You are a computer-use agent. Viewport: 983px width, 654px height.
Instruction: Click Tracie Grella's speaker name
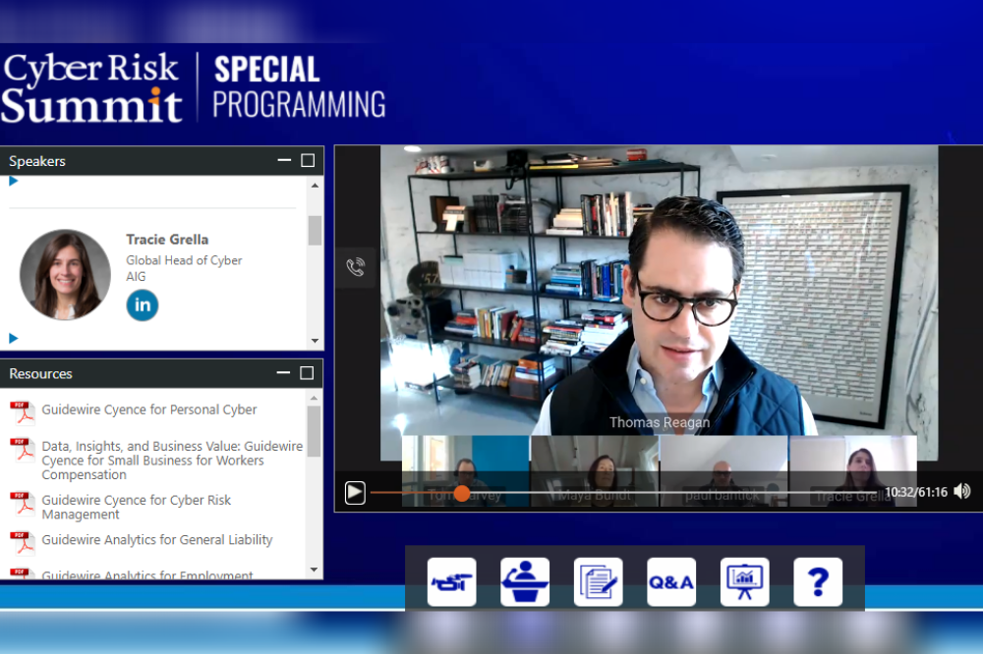click(167, 240)
